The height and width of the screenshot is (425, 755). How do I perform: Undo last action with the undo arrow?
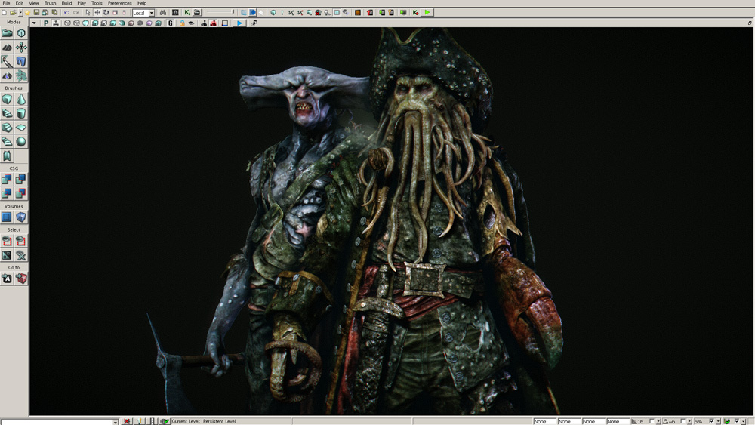pyautogui.click(x=66, y=13)
